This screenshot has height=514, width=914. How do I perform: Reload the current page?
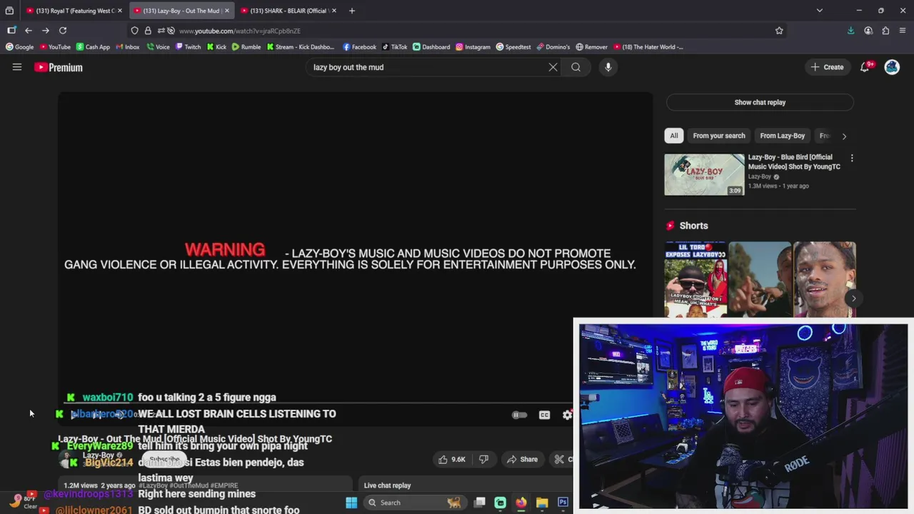(x=63, y=31)
